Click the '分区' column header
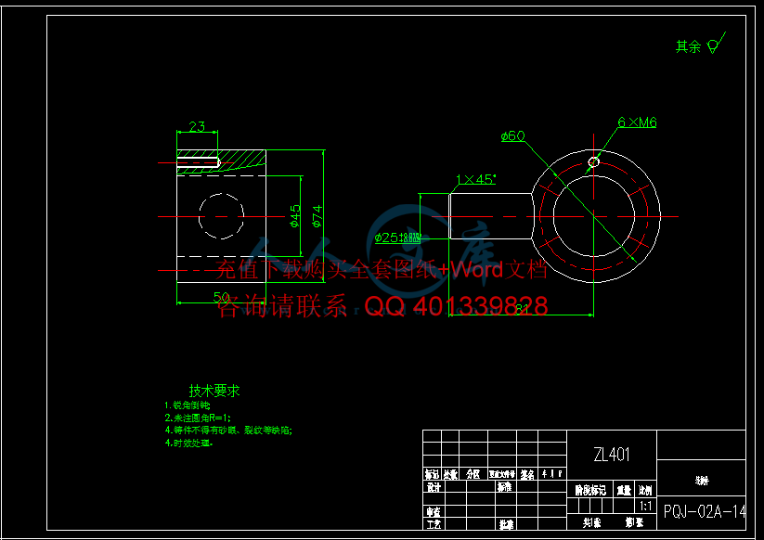The image size is (764, 540). point(473,474)
